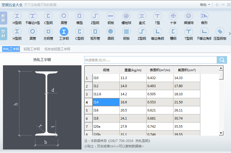The image size is (231, 153).
Task: Pick the 楔形 welded section icon
Action: click(x=204, y=16)
